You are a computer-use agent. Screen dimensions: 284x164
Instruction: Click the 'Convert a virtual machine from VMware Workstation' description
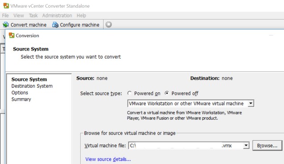(x=184, y=115)
